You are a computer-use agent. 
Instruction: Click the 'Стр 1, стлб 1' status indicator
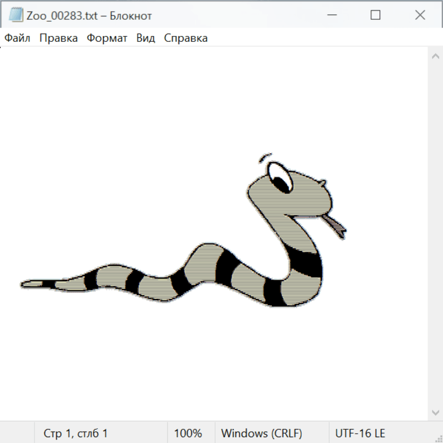point(76,434)
